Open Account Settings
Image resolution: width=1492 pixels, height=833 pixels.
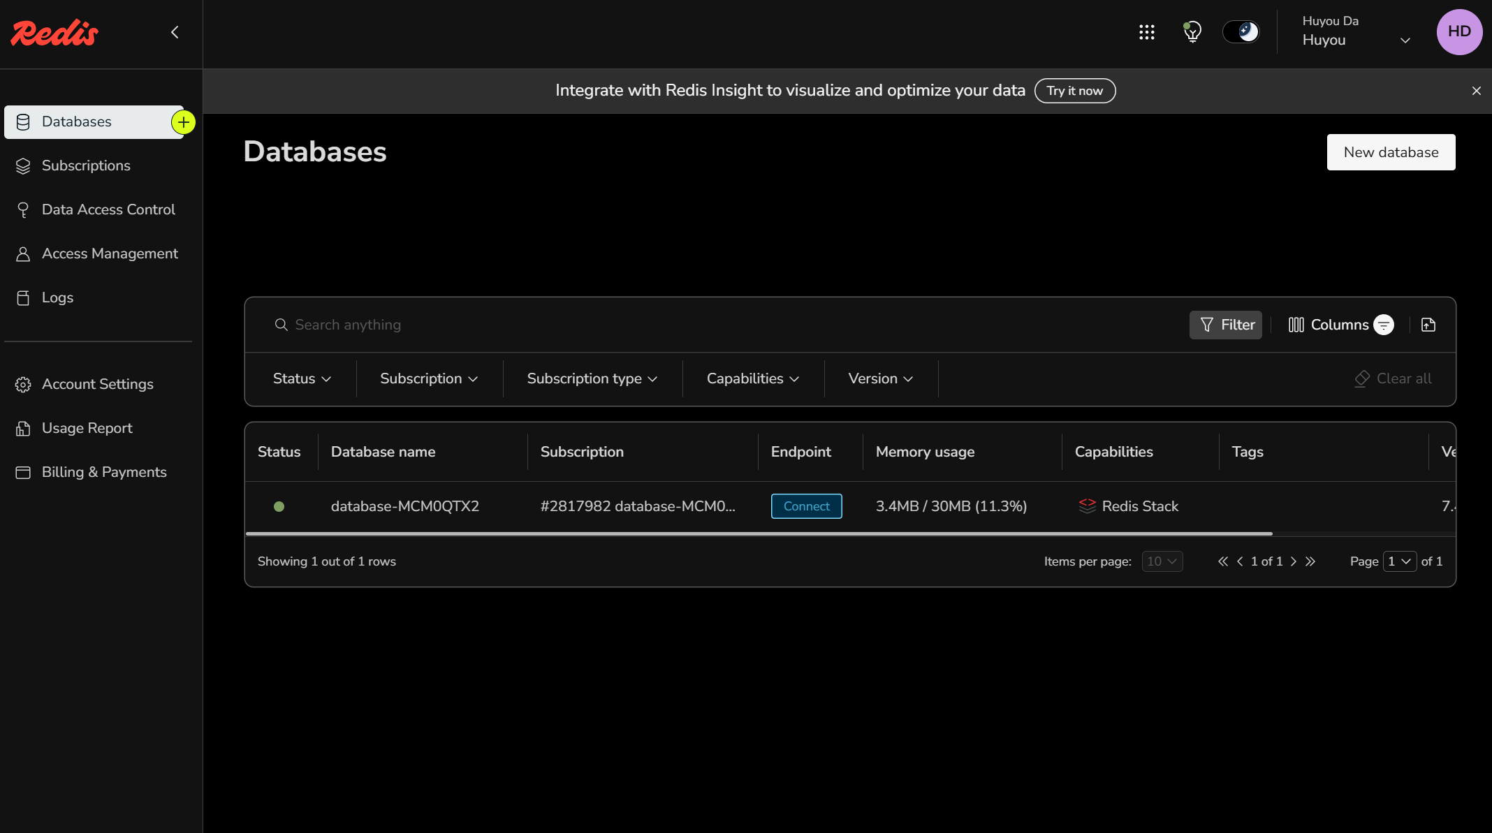(98, 384)
